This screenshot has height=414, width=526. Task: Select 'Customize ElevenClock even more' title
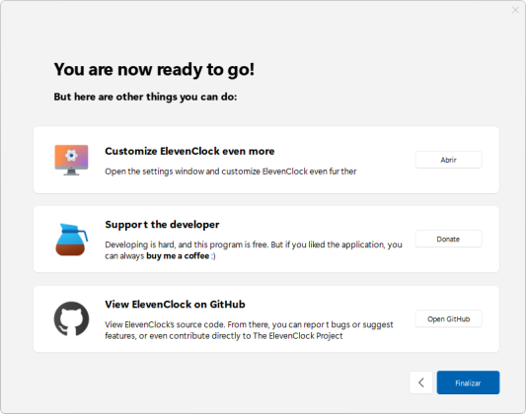pos(189,151)
